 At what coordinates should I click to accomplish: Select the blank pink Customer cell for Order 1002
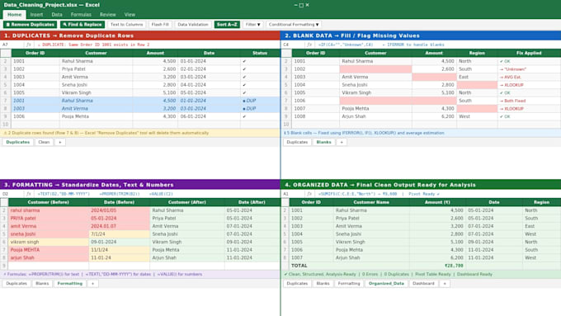375,69
